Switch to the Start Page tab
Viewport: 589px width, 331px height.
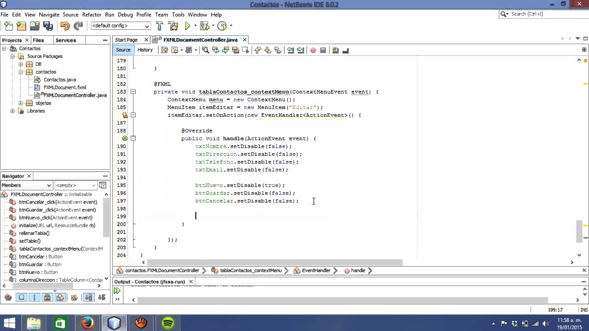coord(127,40)
